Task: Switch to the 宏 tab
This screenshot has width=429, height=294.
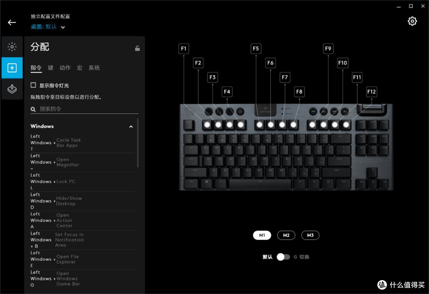Action: tap(79, 67)
